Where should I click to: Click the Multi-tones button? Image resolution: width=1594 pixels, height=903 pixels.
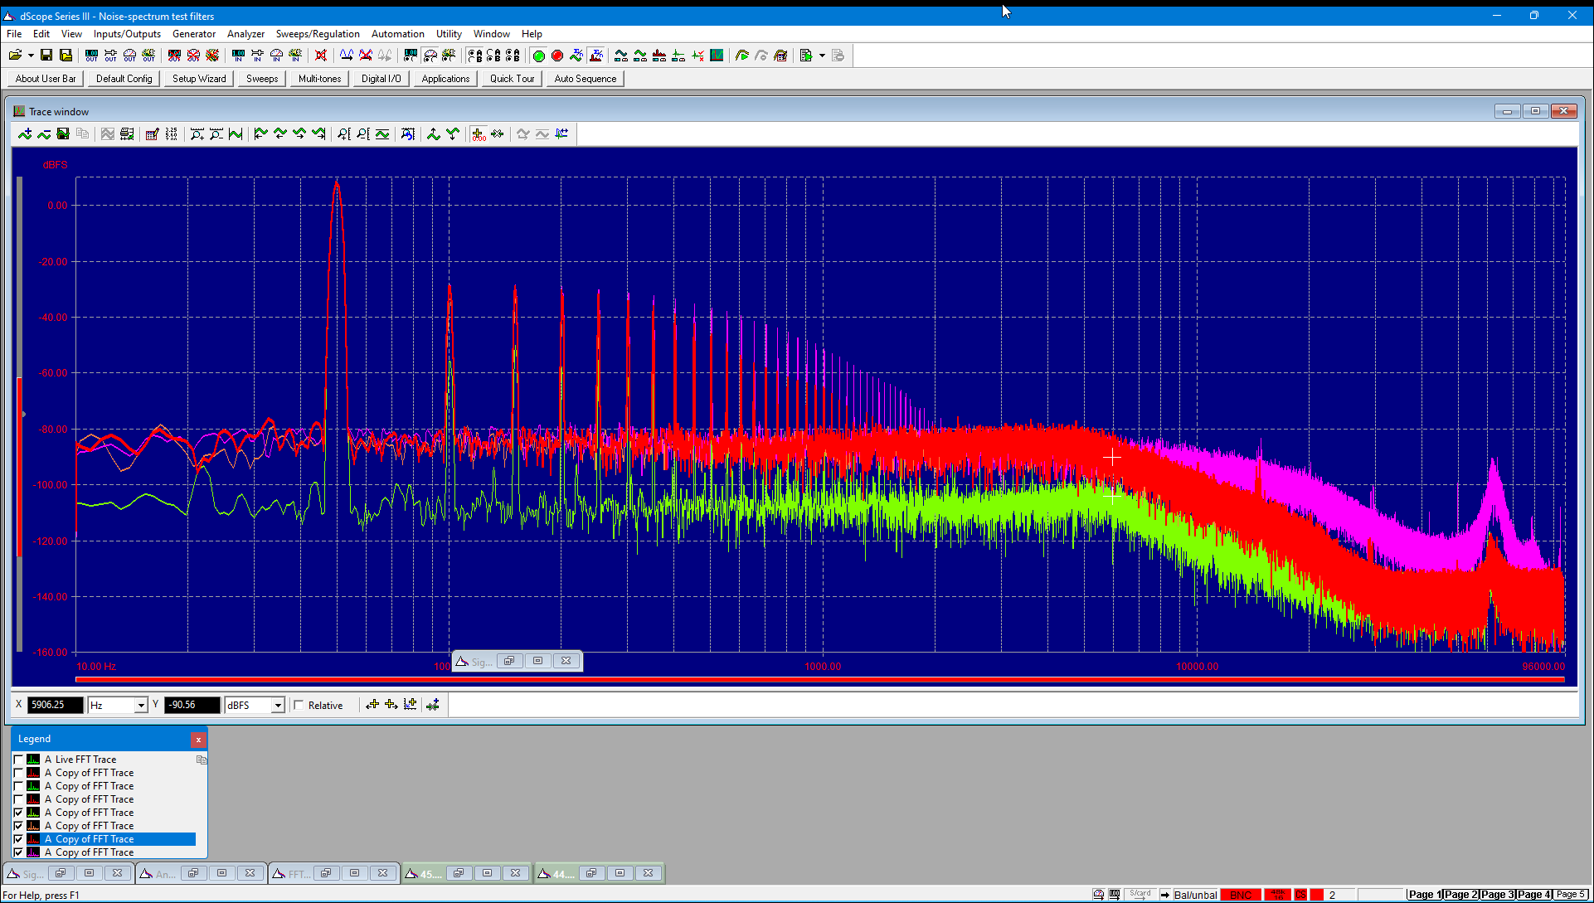pyautogui.click(x=319, y=79)
